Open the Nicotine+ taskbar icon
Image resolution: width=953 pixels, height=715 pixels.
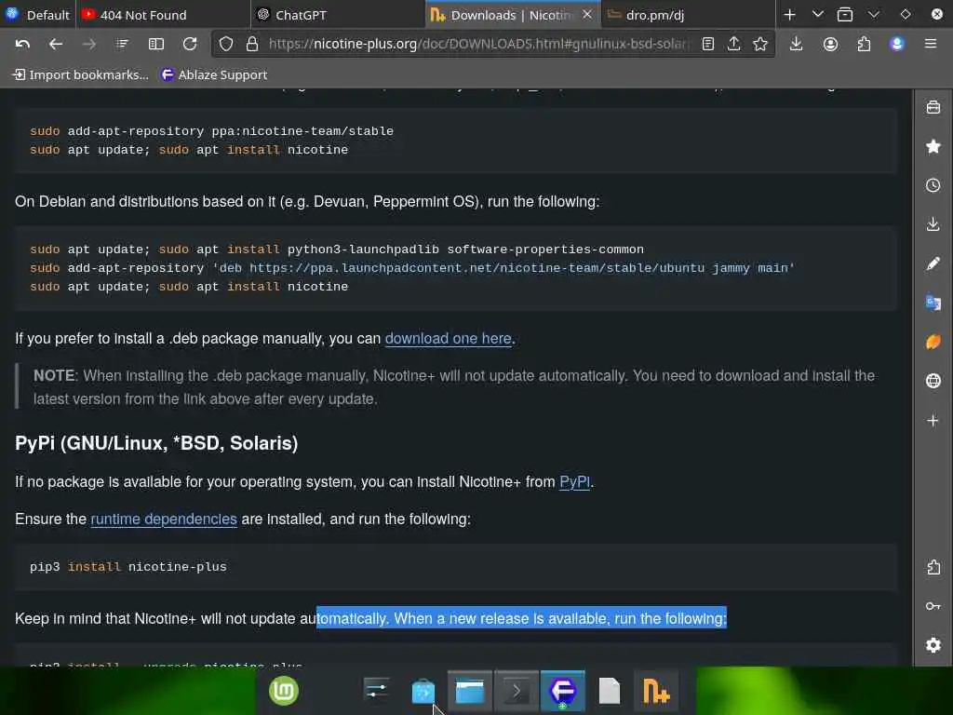coord(656,692)
